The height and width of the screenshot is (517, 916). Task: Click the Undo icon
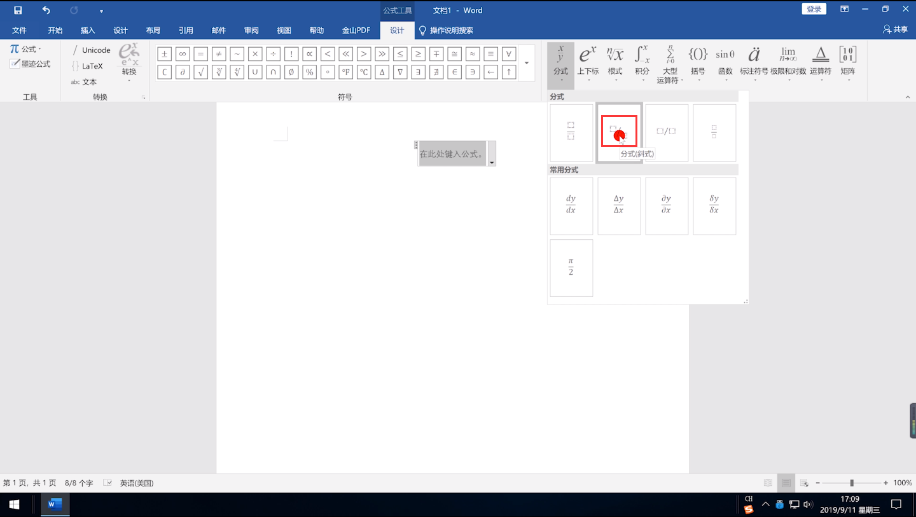[46, 10]
